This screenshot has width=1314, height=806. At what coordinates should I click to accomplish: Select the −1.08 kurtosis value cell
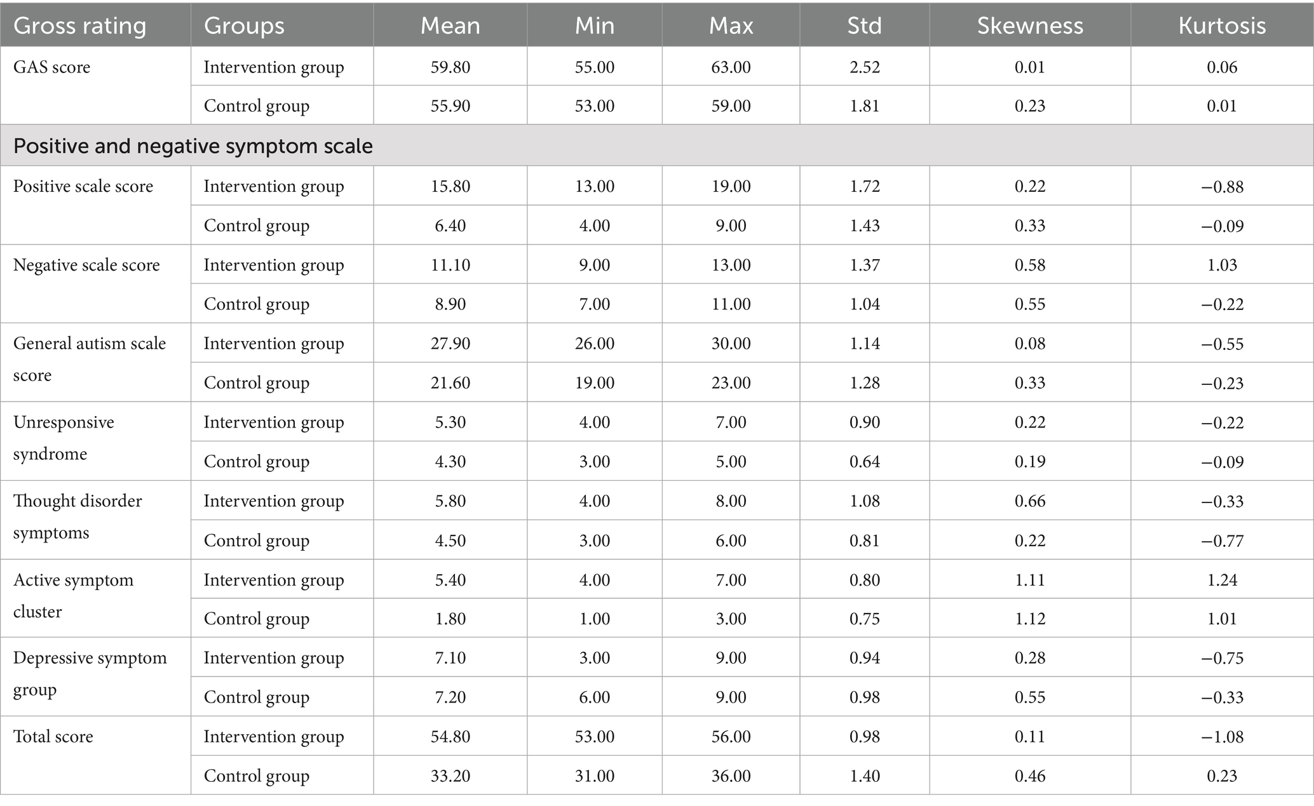(1222, 737)
